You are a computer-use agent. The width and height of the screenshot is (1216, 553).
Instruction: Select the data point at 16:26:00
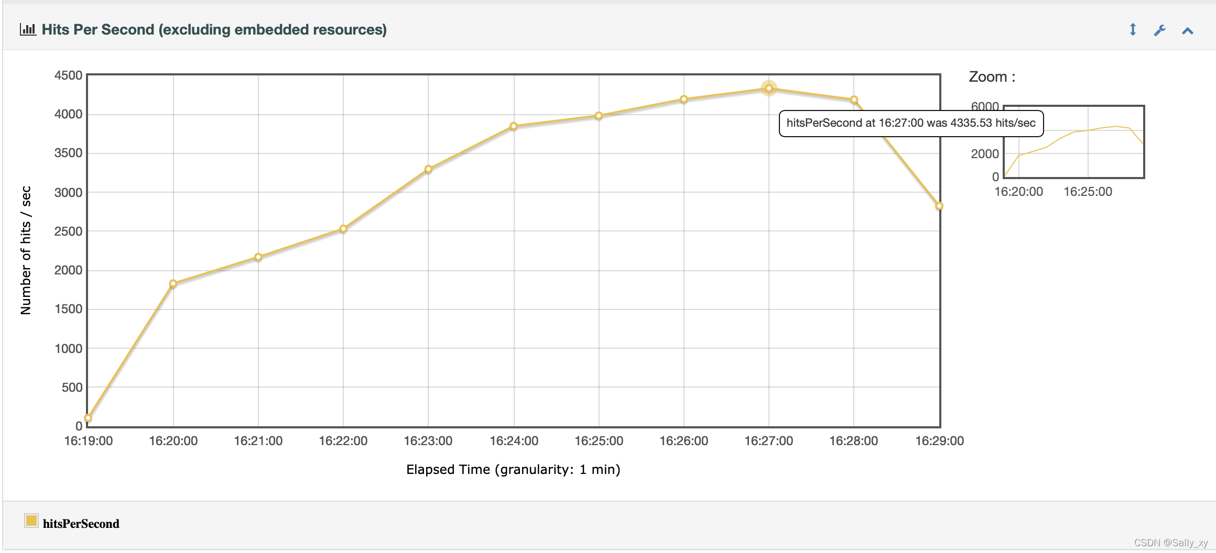[684, 99]
